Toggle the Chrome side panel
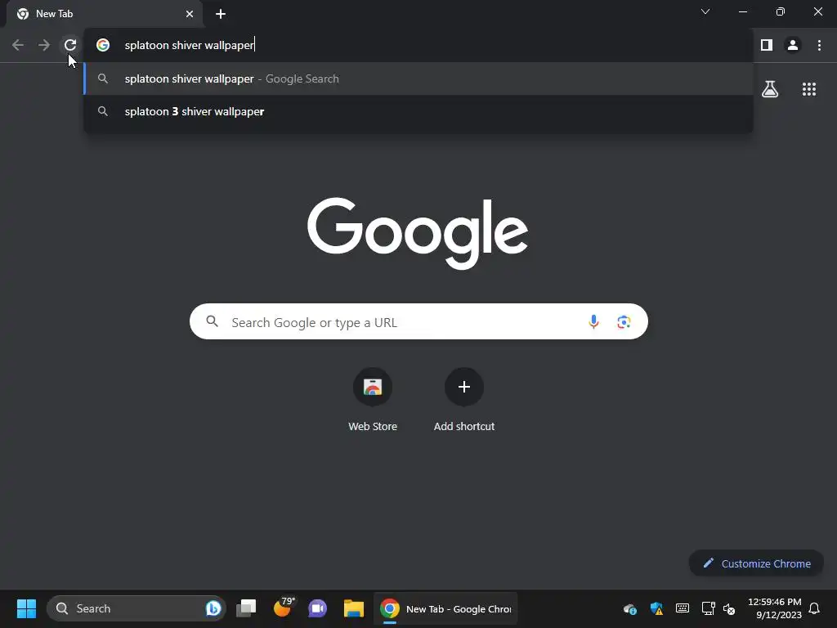This screenshot has height=628, width=837. pyautogui.click(x=767, y=45)
